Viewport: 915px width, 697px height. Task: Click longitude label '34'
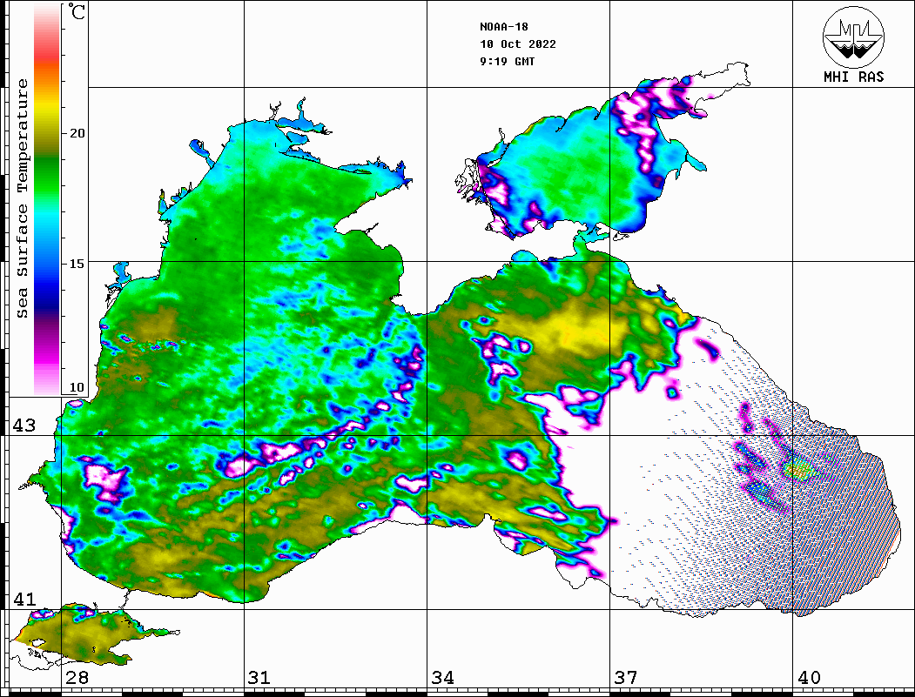[442, 677]
